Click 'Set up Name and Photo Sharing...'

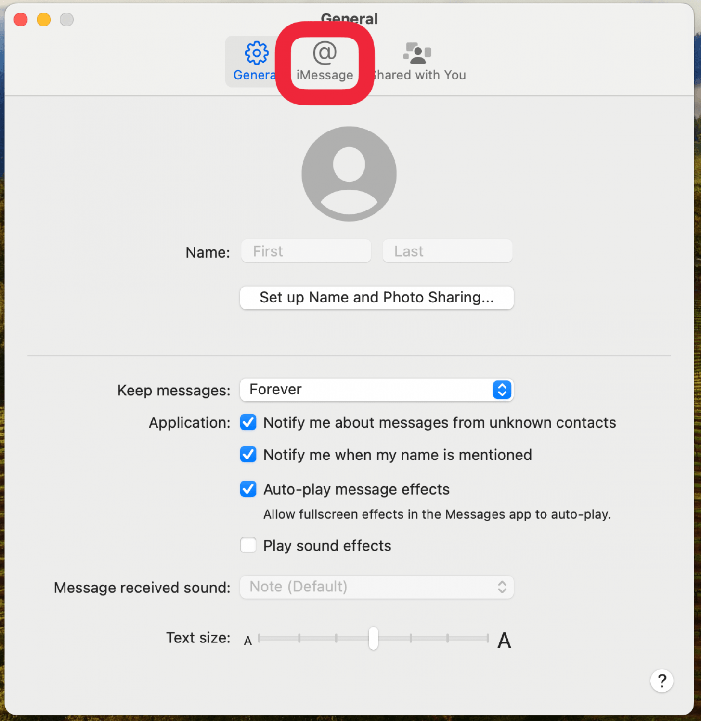pyautogui.click(x=376, y=298)
